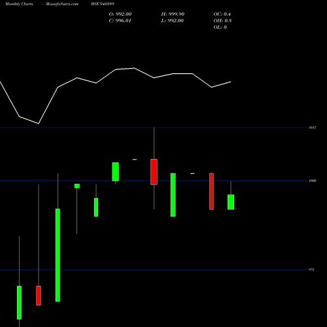Click the last green candle on the right
Image resolution: width=327 pixels, height=327 pixels.
(231, 202)
